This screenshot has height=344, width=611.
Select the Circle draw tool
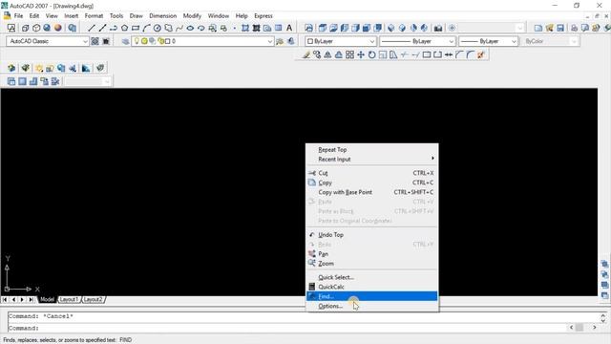157,28
